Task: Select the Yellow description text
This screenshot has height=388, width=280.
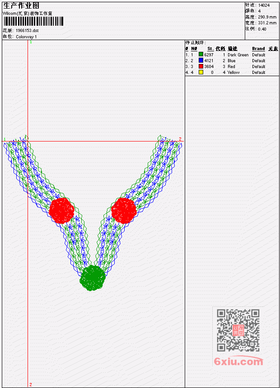Action: coord(233,73)
